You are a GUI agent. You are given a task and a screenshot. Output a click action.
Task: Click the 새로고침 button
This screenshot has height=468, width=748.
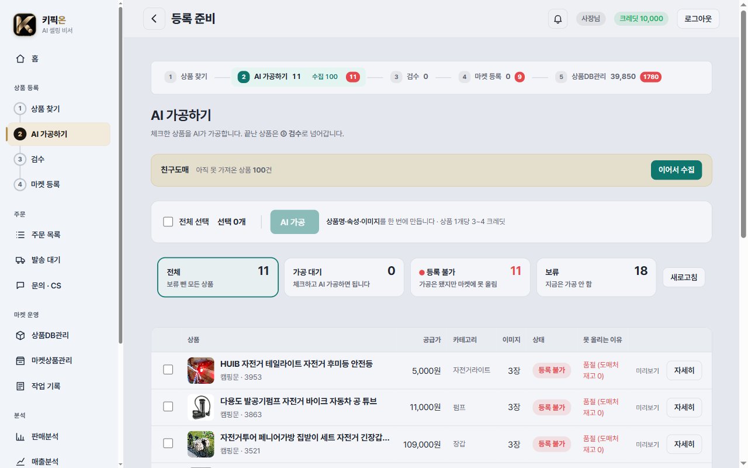(684, 277)
